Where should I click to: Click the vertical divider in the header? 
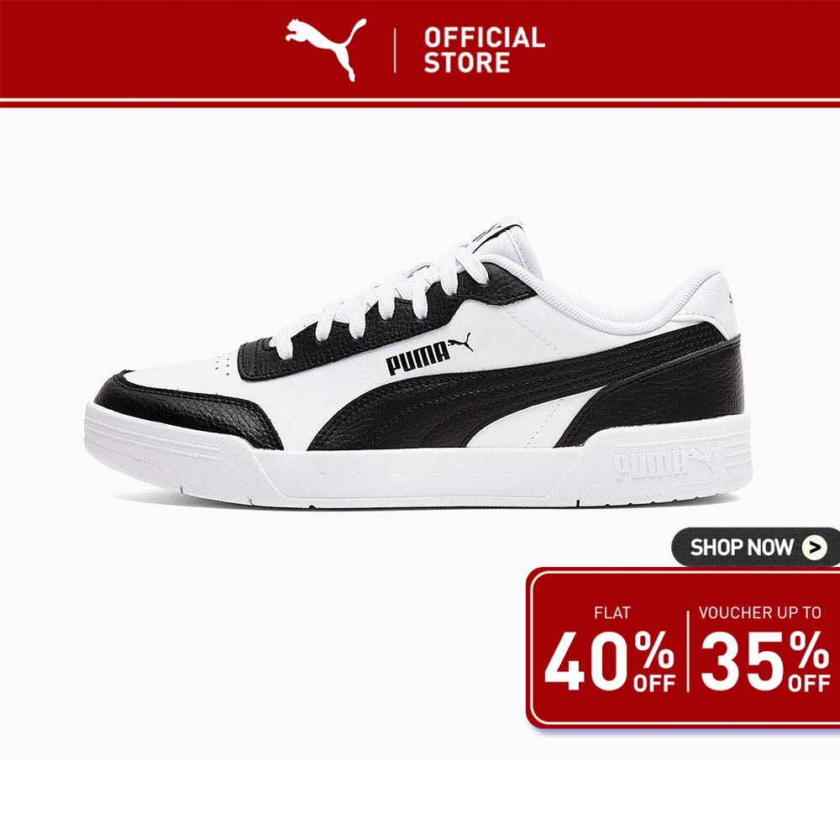click(396, 50)
